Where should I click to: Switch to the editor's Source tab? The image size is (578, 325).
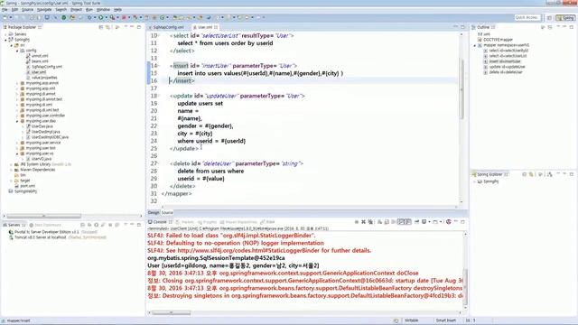pos(167,213)
